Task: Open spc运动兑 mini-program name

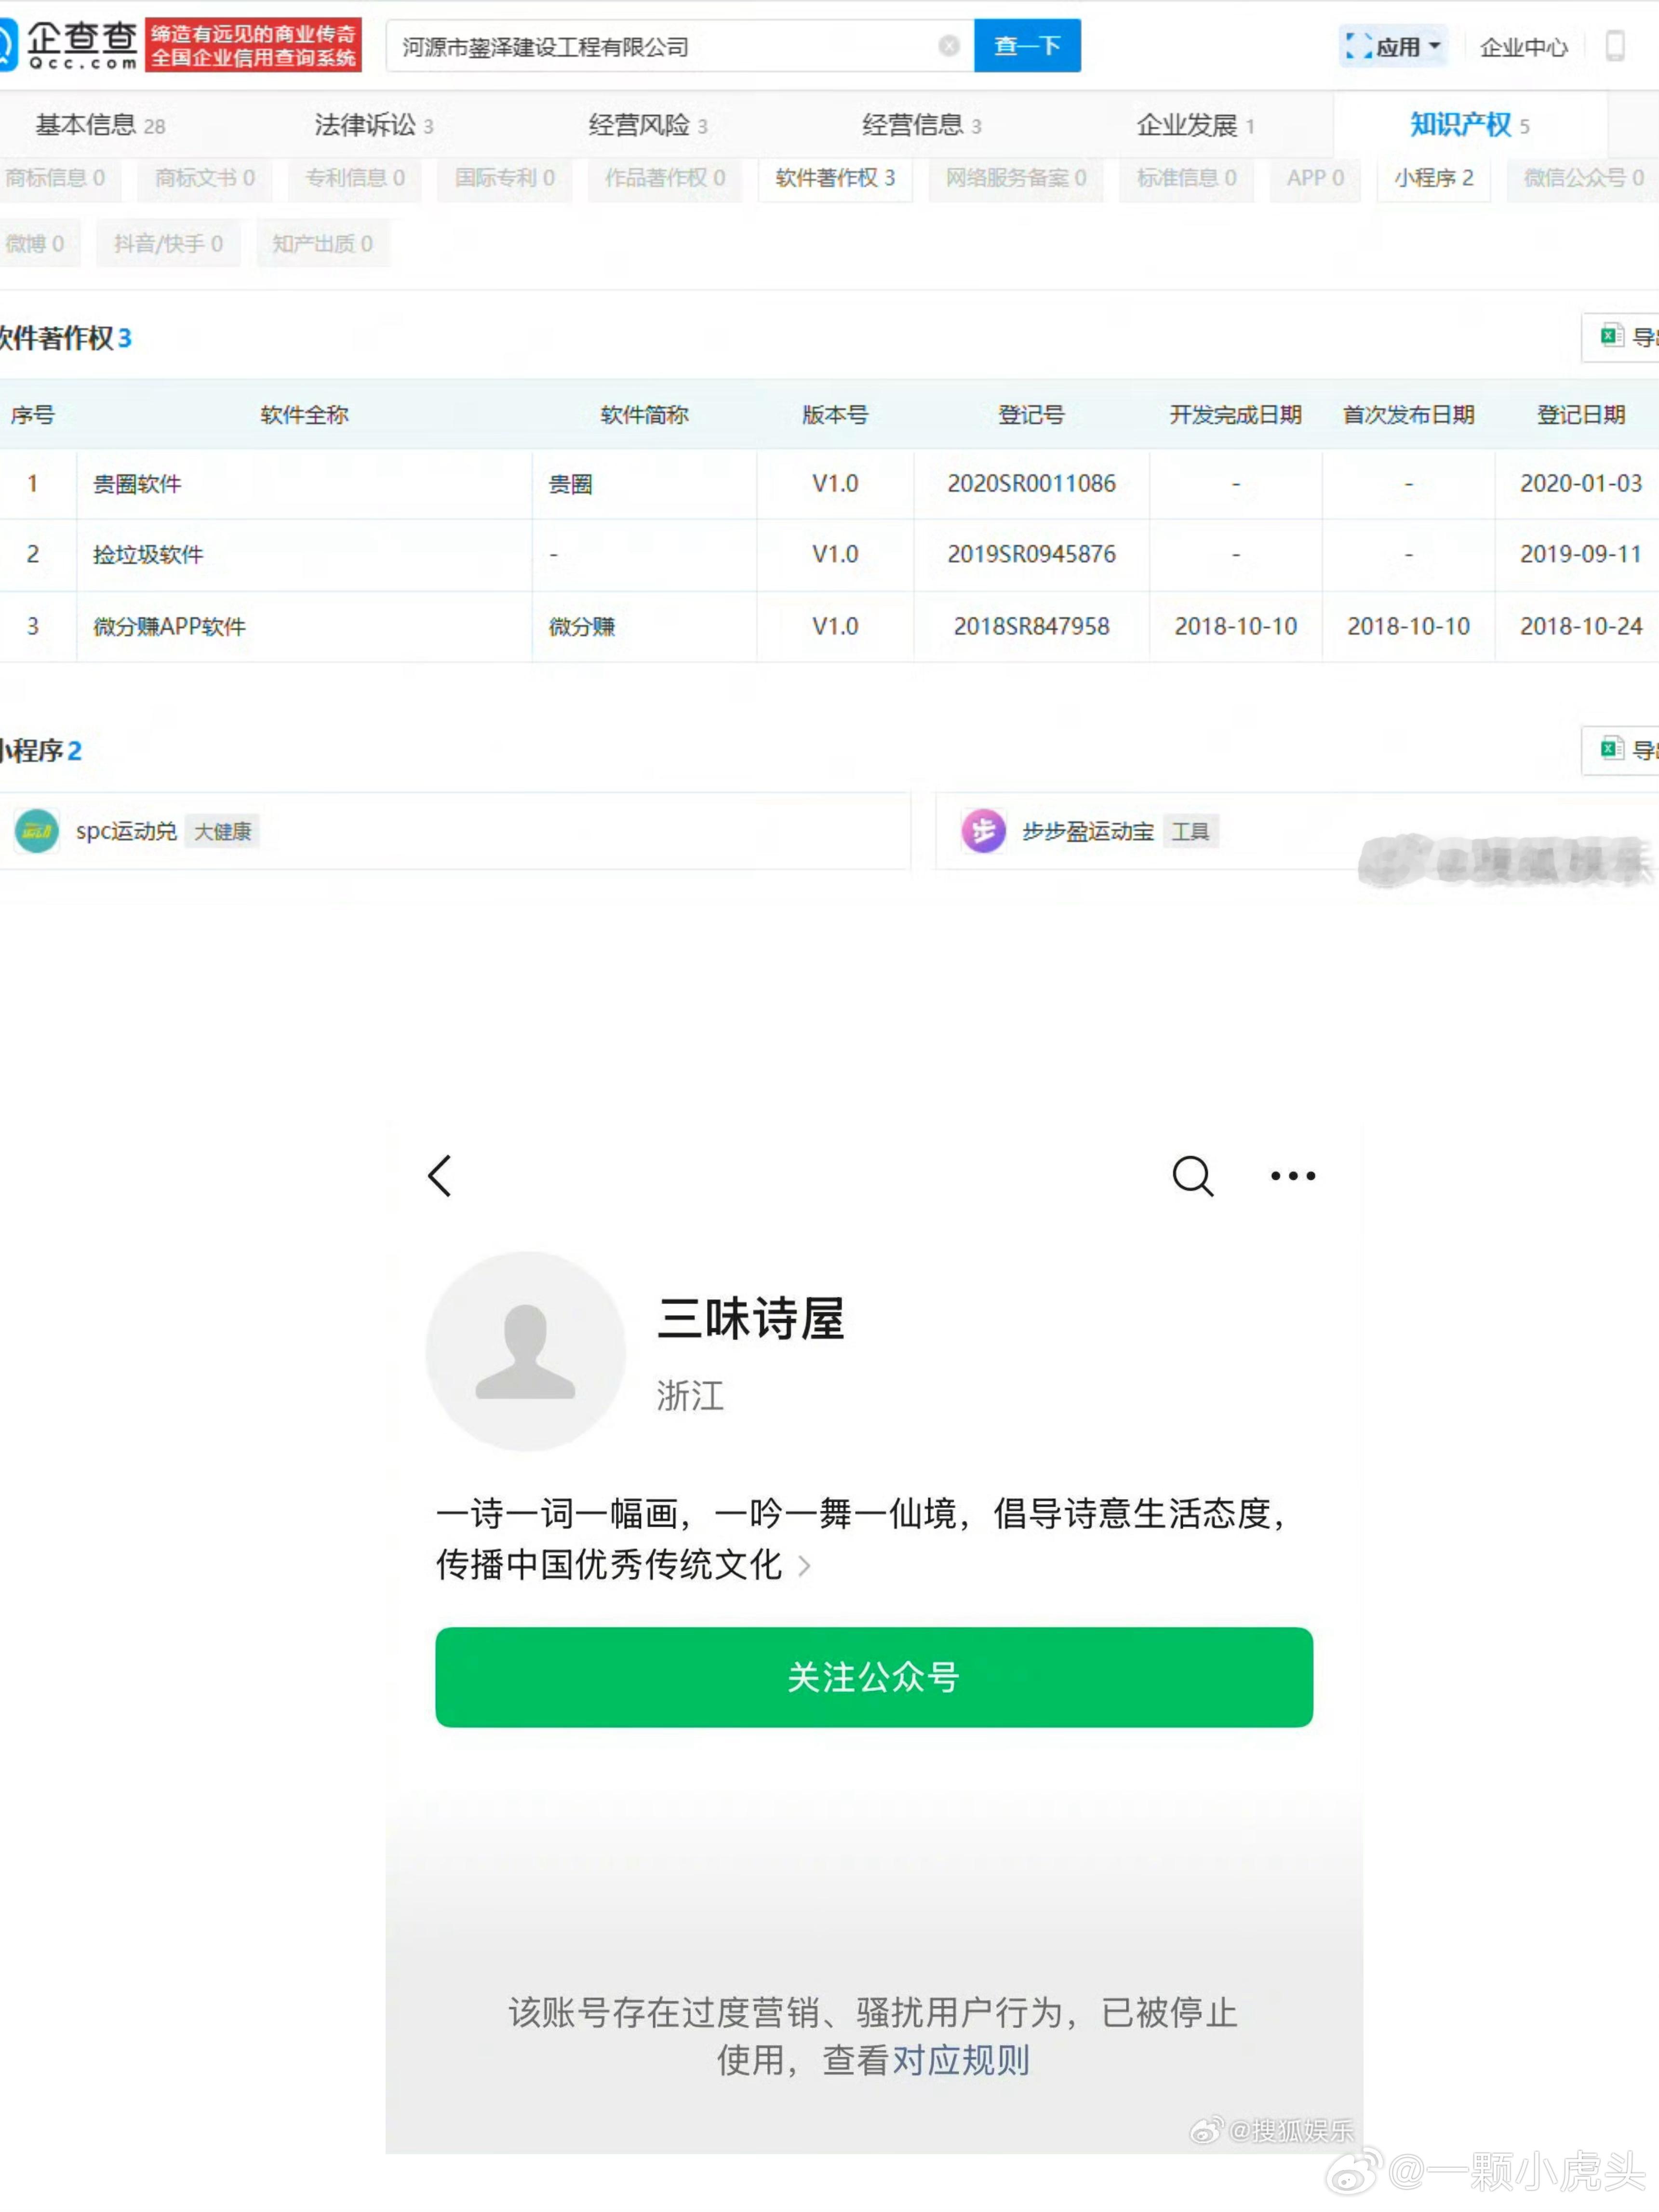Action: click(x=126, y=831)
